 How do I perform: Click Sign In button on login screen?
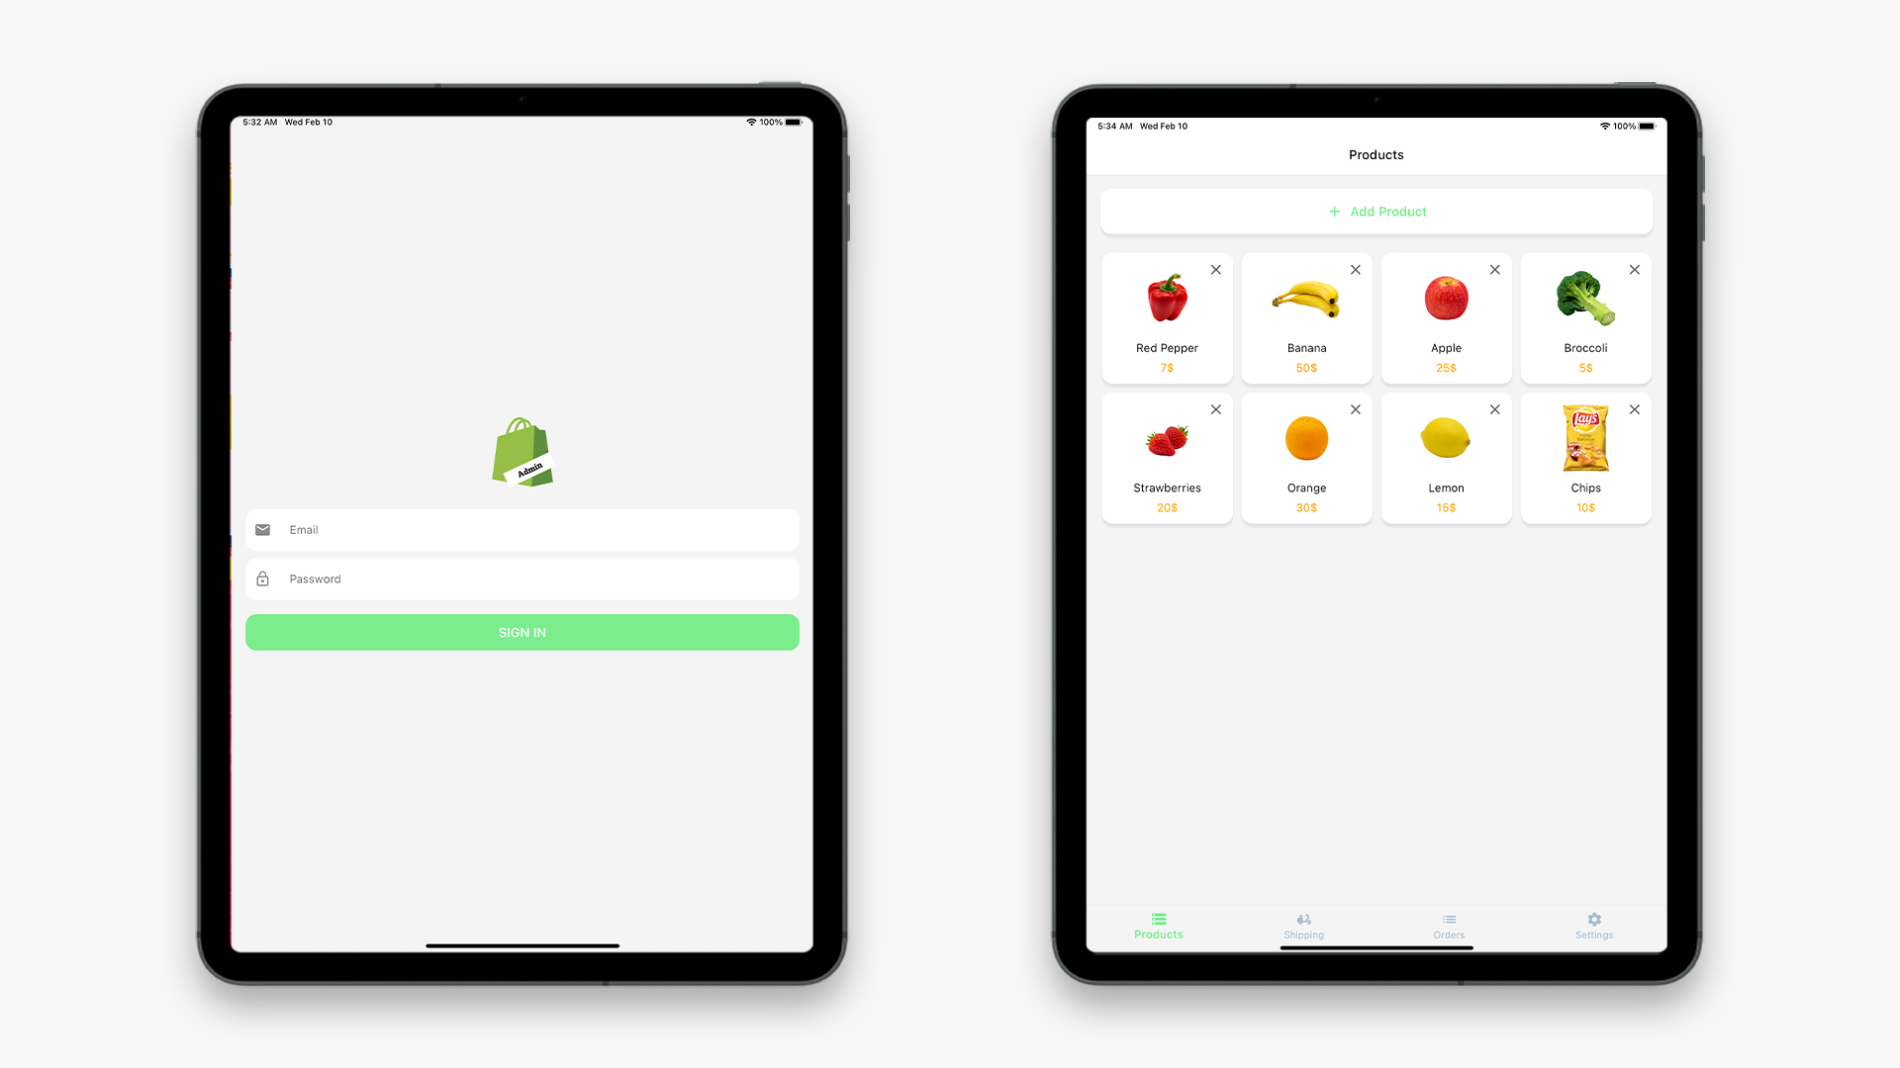522,633
